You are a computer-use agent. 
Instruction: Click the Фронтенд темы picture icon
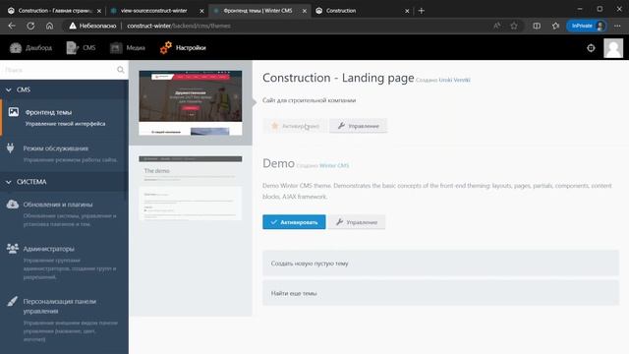click(13, 112)
